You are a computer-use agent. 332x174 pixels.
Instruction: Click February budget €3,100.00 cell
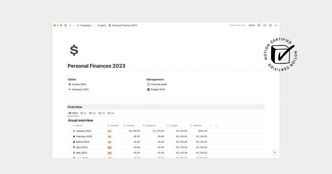coord(181,136)
